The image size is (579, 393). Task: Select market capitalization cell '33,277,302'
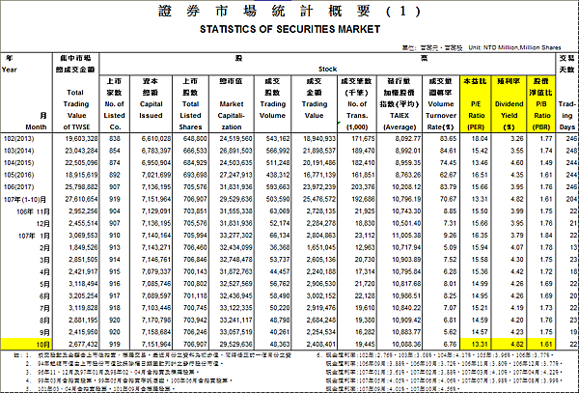[236, 236]
